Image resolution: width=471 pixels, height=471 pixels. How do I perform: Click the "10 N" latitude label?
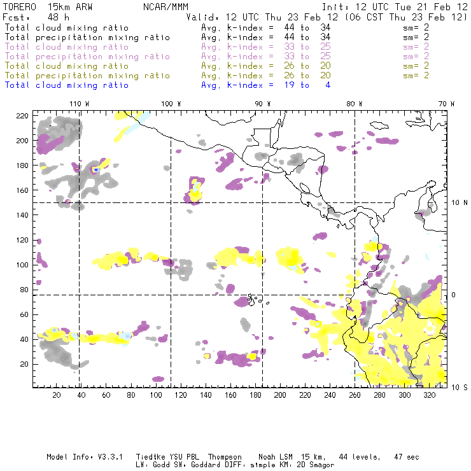coord(460,203)
